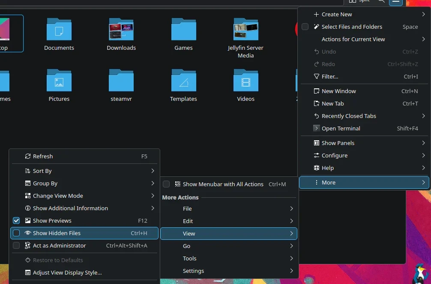Click the hamburger menu button in toolbar

click(396, 2)
